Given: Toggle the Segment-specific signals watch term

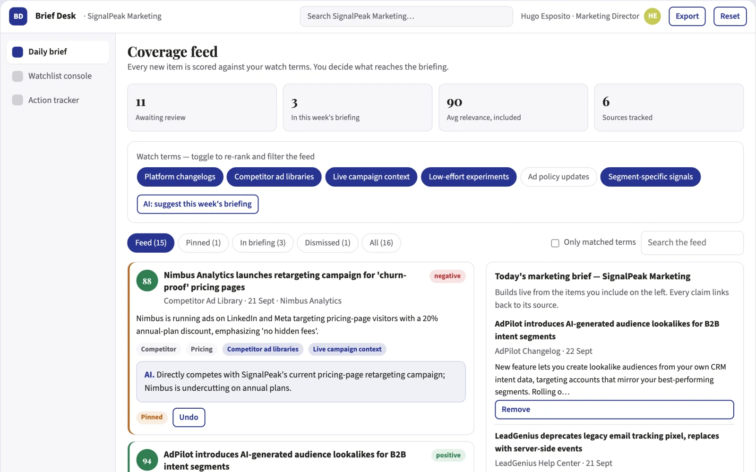Looking at the screenshot, I should click(x=650, y=177).
